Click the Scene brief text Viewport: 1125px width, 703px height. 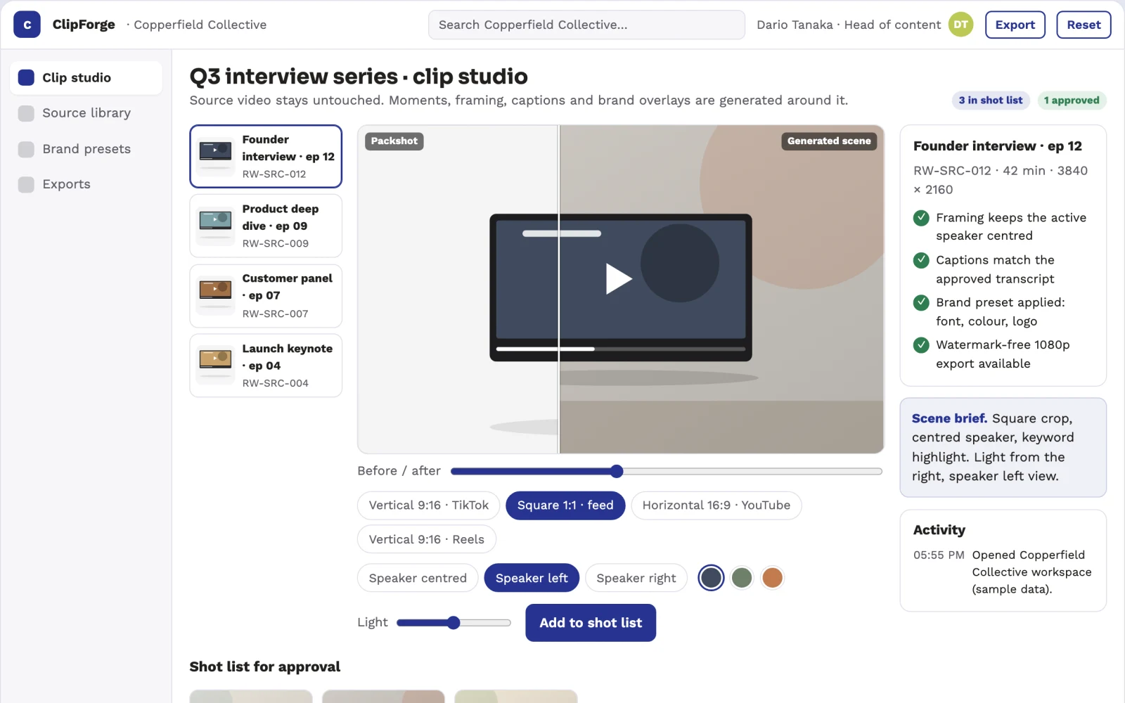click(1003, 447)
